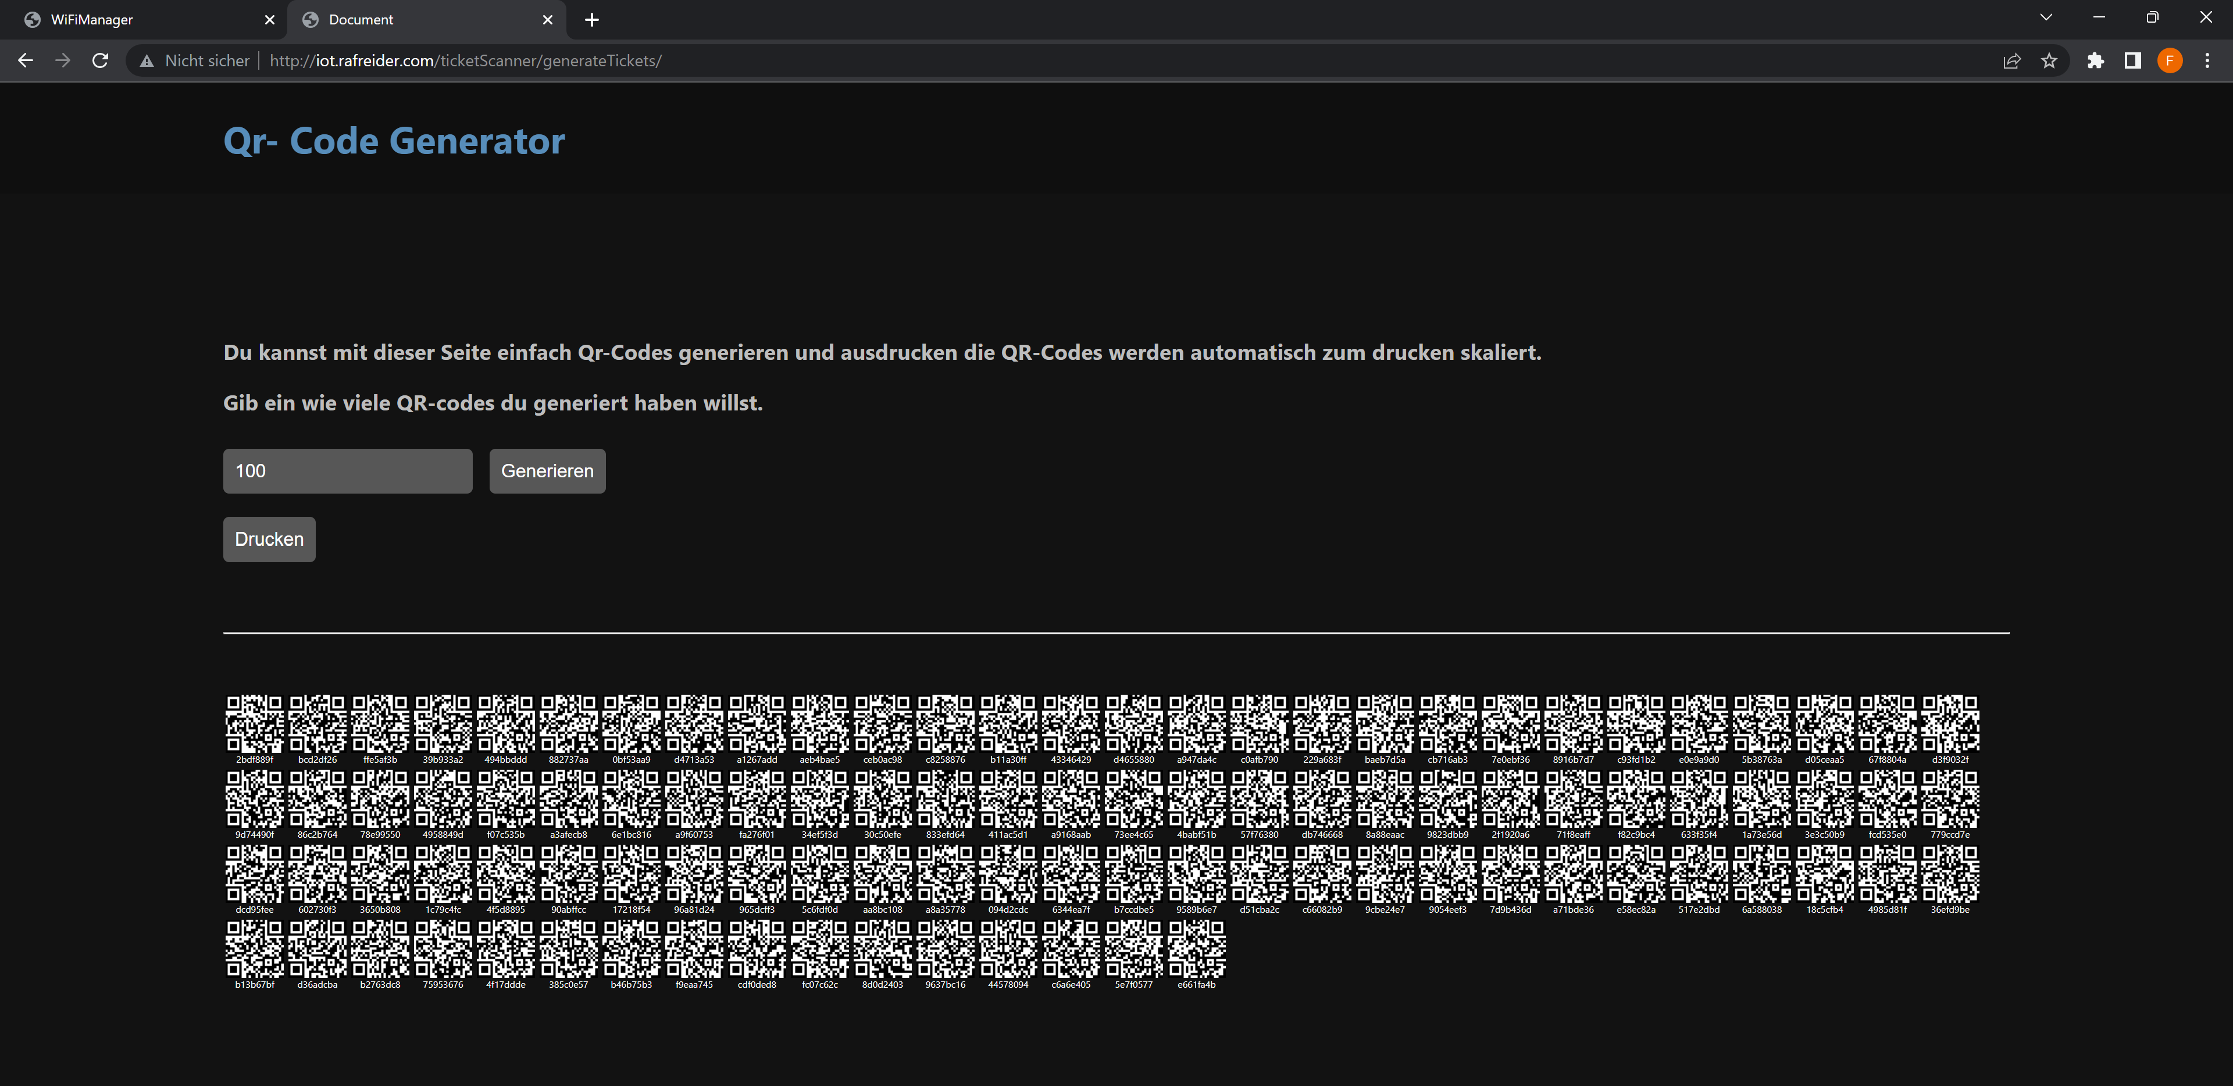Image resolution: width=2233 pixels, height=1086 pixels.
Task: Click QR code labeled 8d0d2403
Action: (x=883, y=948)
